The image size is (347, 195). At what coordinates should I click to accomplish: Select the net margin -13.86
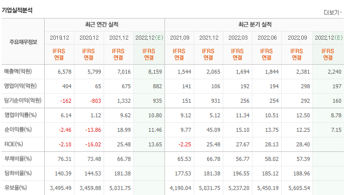click(x=93, y=130)
